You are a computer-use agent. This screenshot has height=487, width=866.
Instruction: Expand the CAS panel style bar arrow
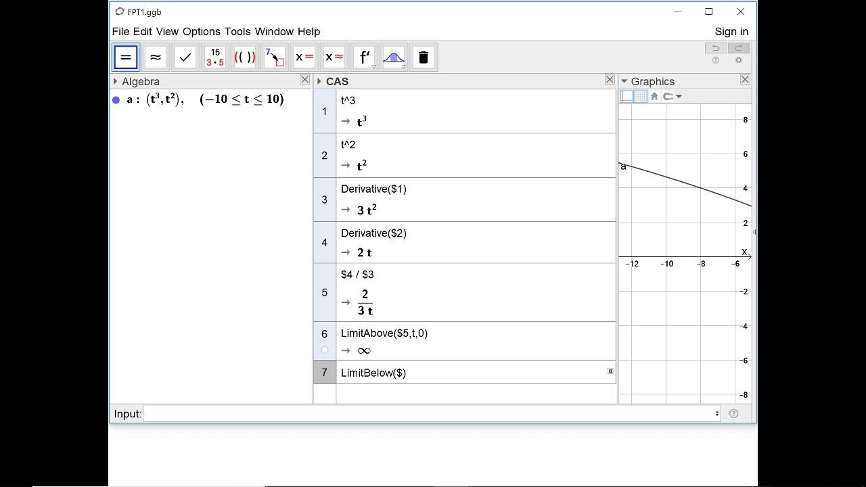[x=319, y=81]
